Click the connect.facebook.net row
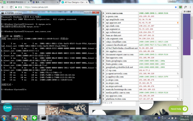The image size is (193, 121). 140,45
